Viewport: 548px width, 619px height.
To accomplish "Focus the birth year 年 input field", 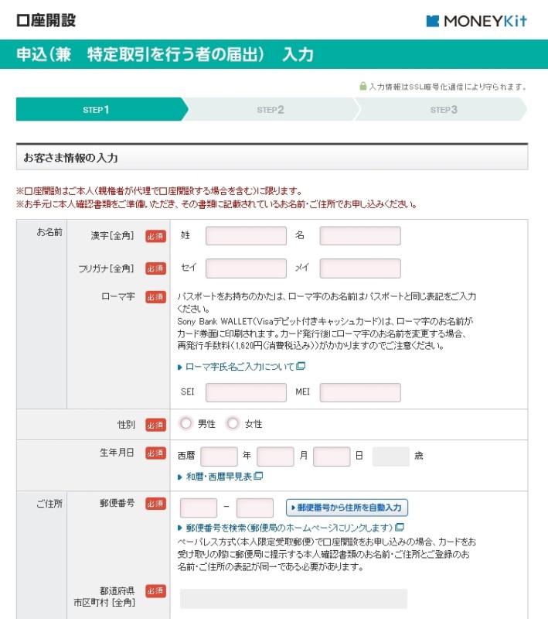I will coord(220,457).
